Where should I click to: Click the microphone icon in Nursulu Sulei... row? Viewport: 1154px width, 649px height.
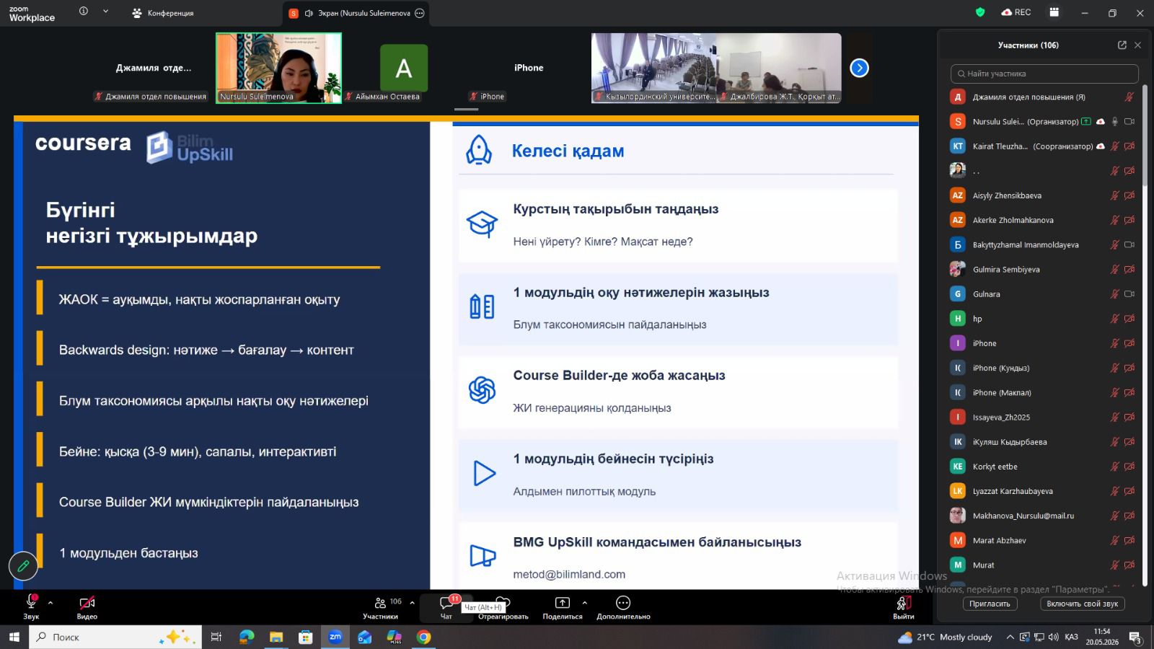(1115, 121)
